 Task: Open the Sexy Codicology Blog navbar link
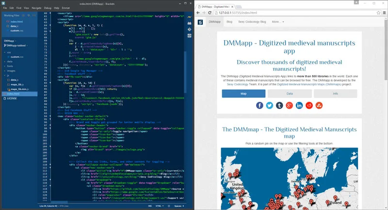(252, 22)
